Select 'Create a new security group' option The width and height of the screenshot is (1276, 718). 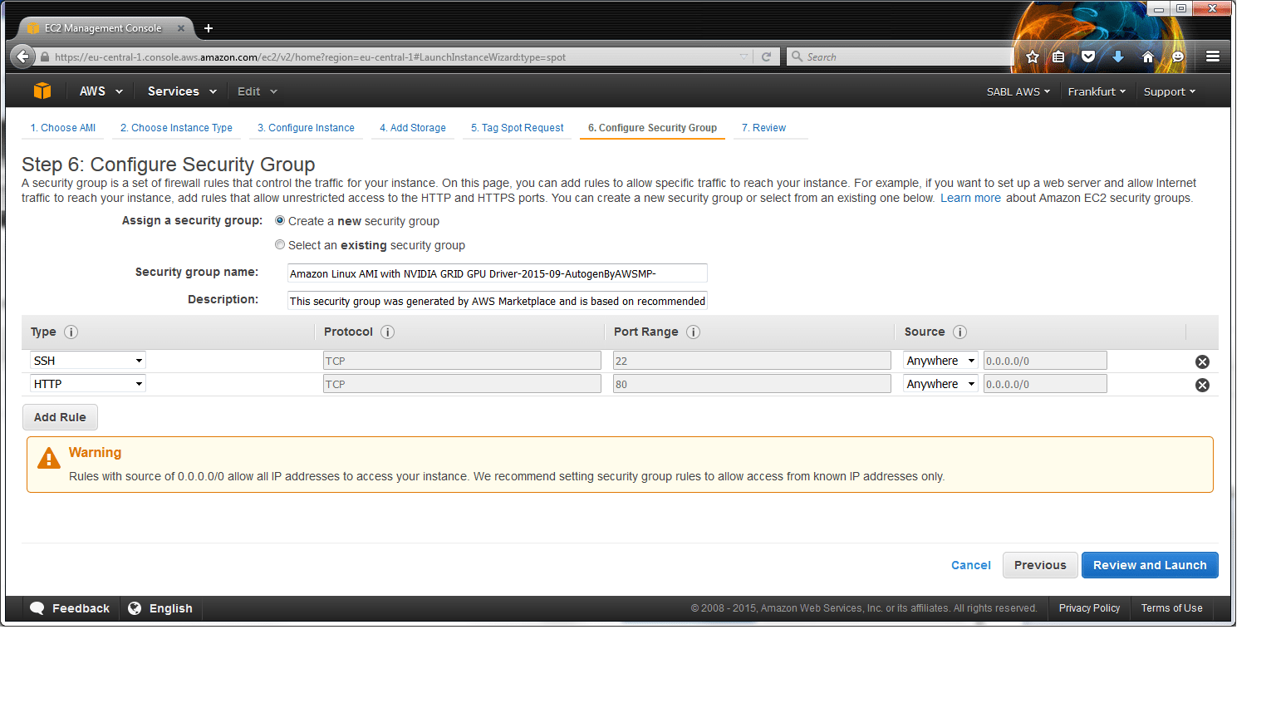pos(280,219)
